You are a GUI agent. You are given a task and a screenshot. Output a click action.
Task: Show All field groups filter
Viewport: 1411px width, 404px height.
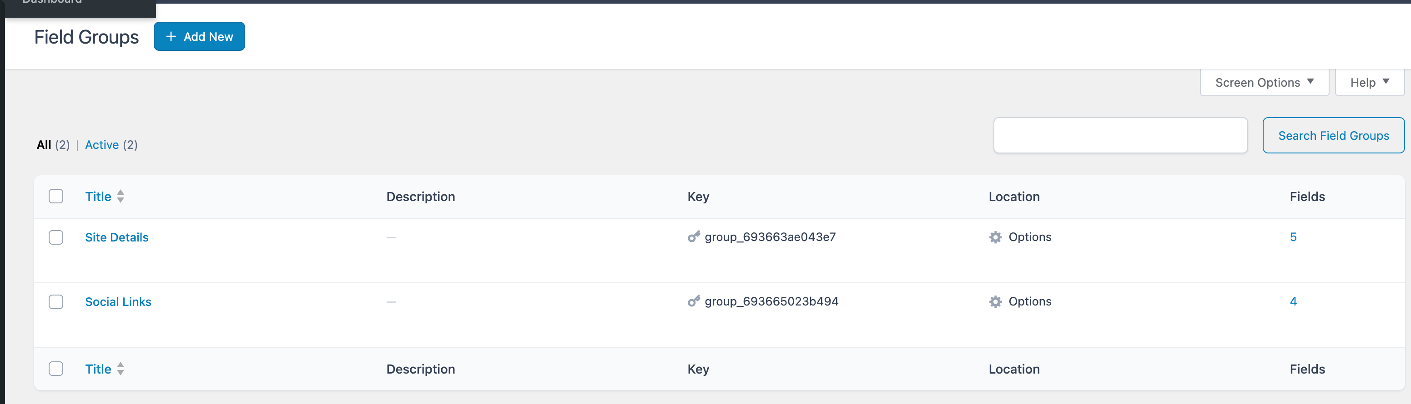(44, 145)
